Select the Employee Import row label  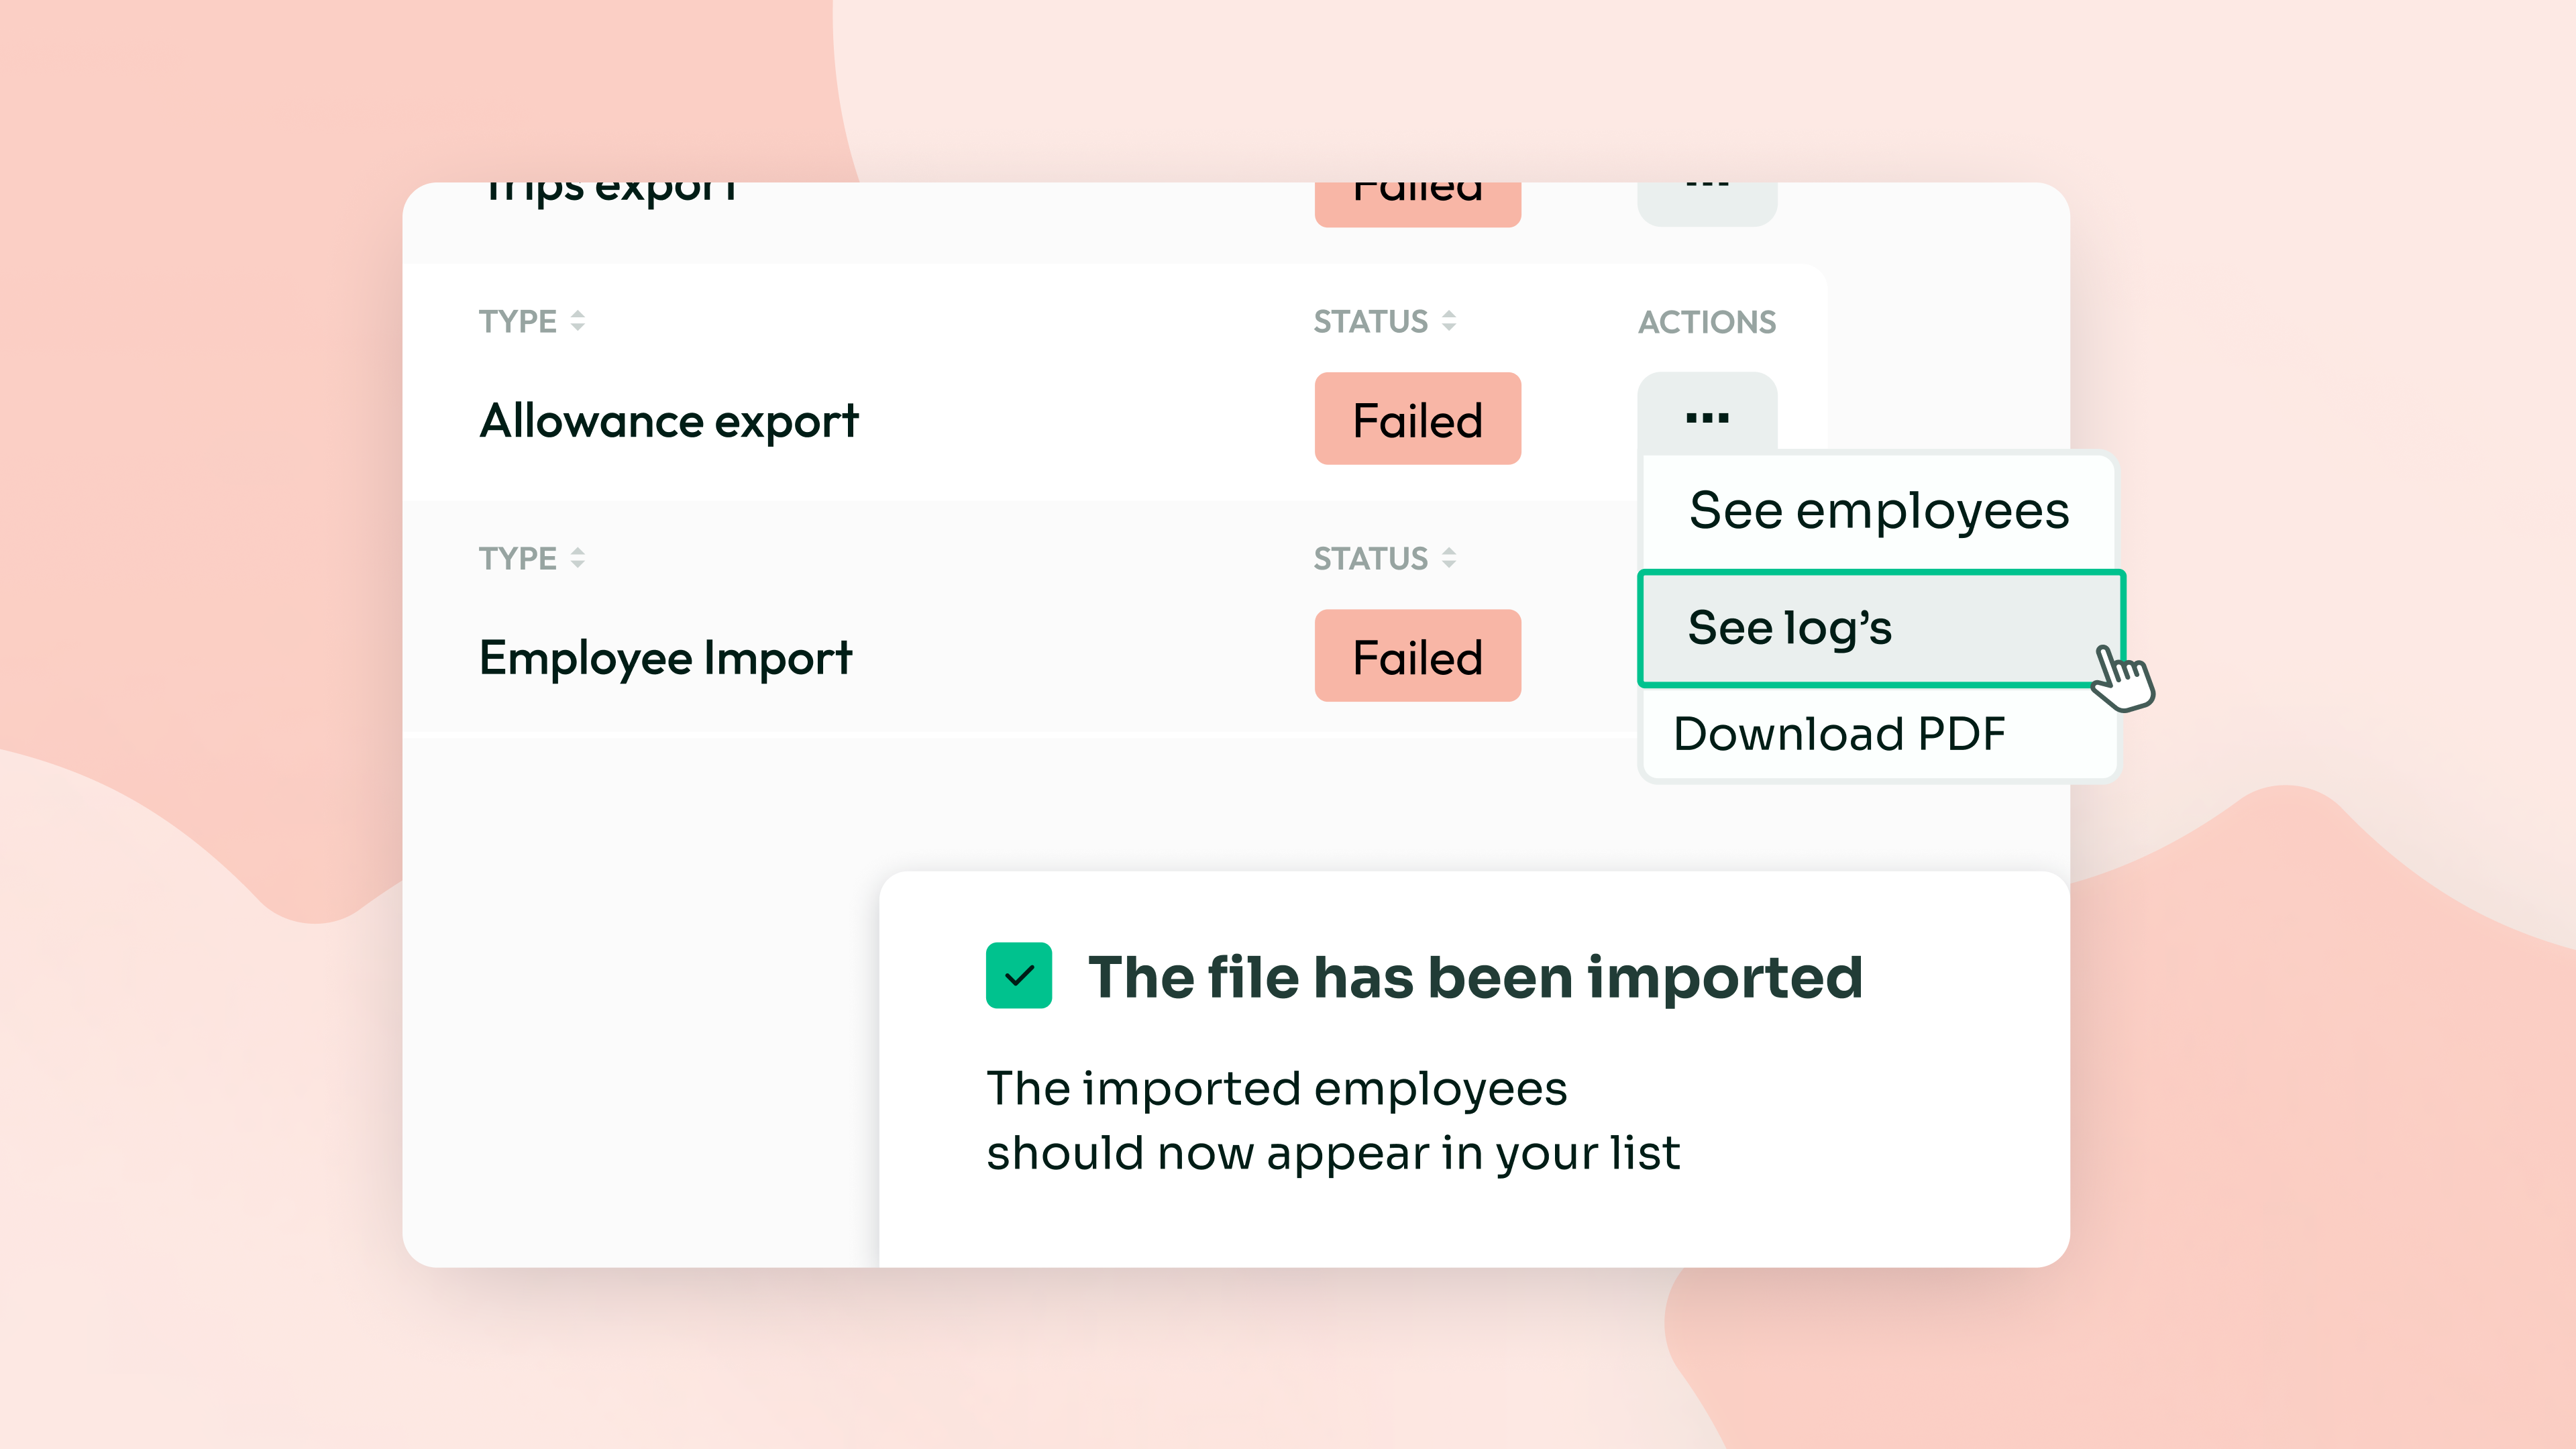coord(665,658)
